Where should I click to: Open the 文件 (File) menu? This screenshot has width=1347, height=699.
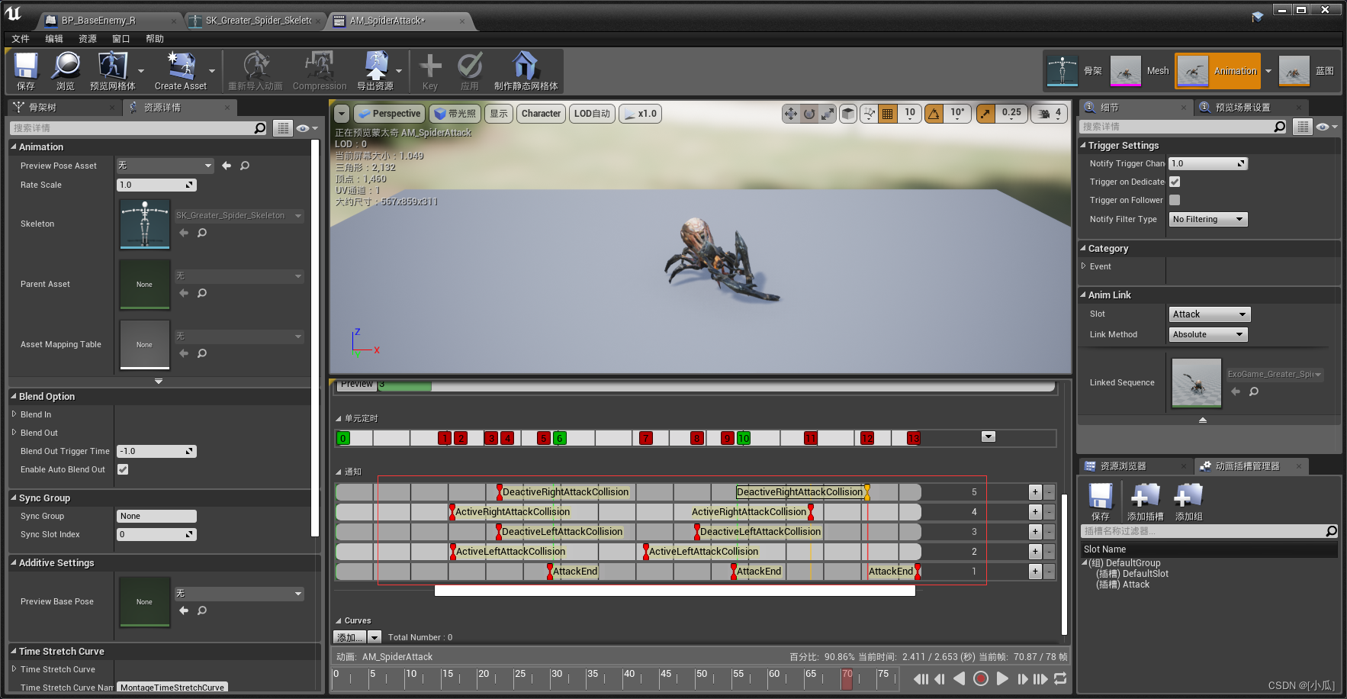(21, 39)
